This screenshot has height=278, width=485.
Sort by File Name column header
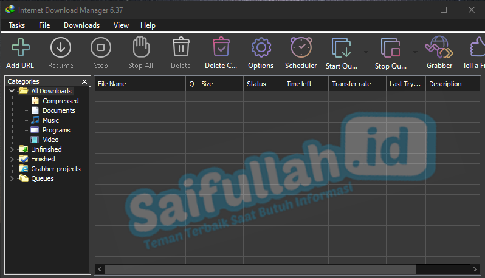point(140,84)
